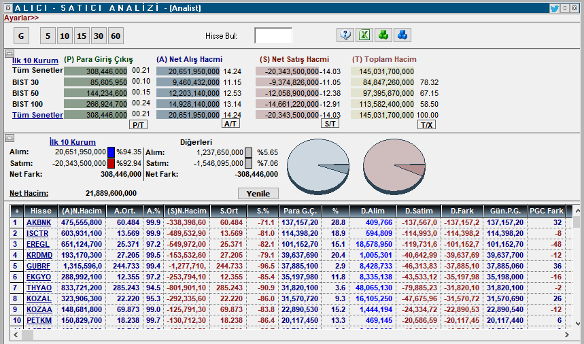Select THYAO D.Alim cell 48,065,130
Viewport: 584px width, 344px height.
coord(373,288)
